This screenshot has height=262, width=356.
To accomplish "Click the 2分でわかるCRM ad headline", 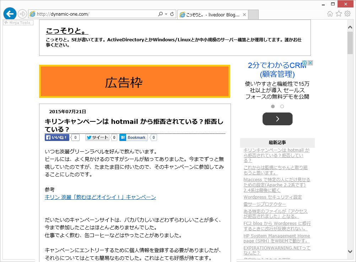I will coord(277,70).
